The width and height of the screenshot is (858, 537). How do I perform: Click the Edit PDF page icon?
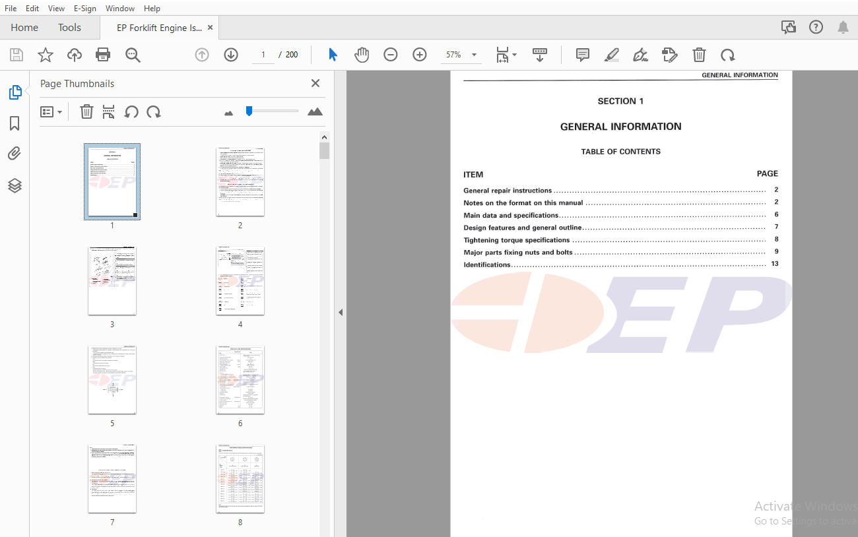670,55
